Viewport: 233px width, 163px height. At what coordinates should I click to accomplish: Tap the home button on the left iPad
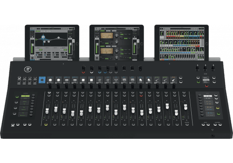[77, 43]
